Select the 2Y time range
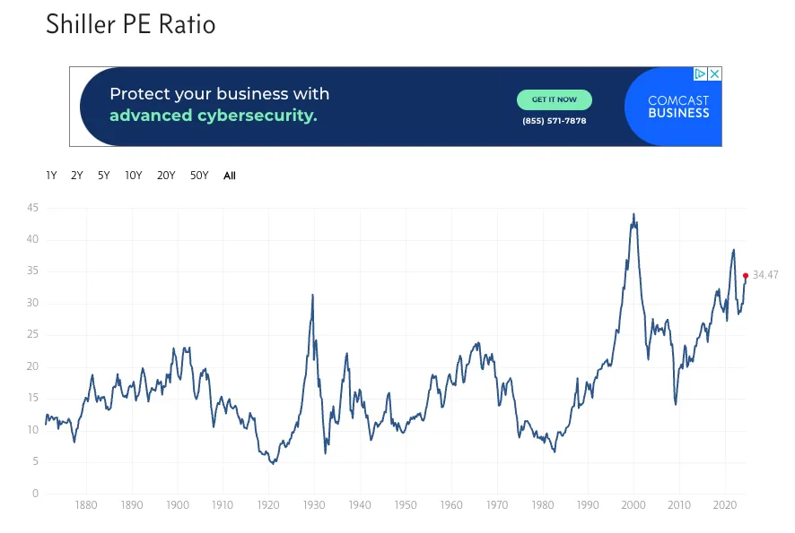The image size is (795, 533). [76, 176]
